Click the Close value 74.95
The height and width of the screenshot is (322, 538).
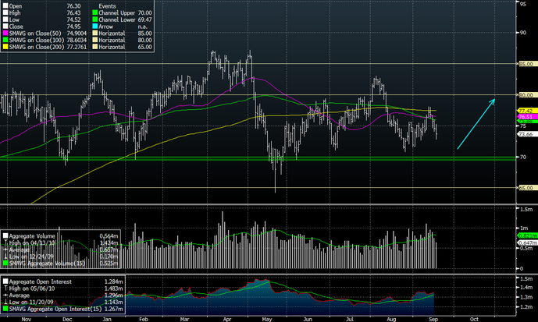pyautogui.click(x=73, y=27)
